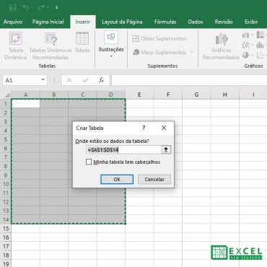Insert a line chart
267x267 pixels.
(x=245, y=45)
